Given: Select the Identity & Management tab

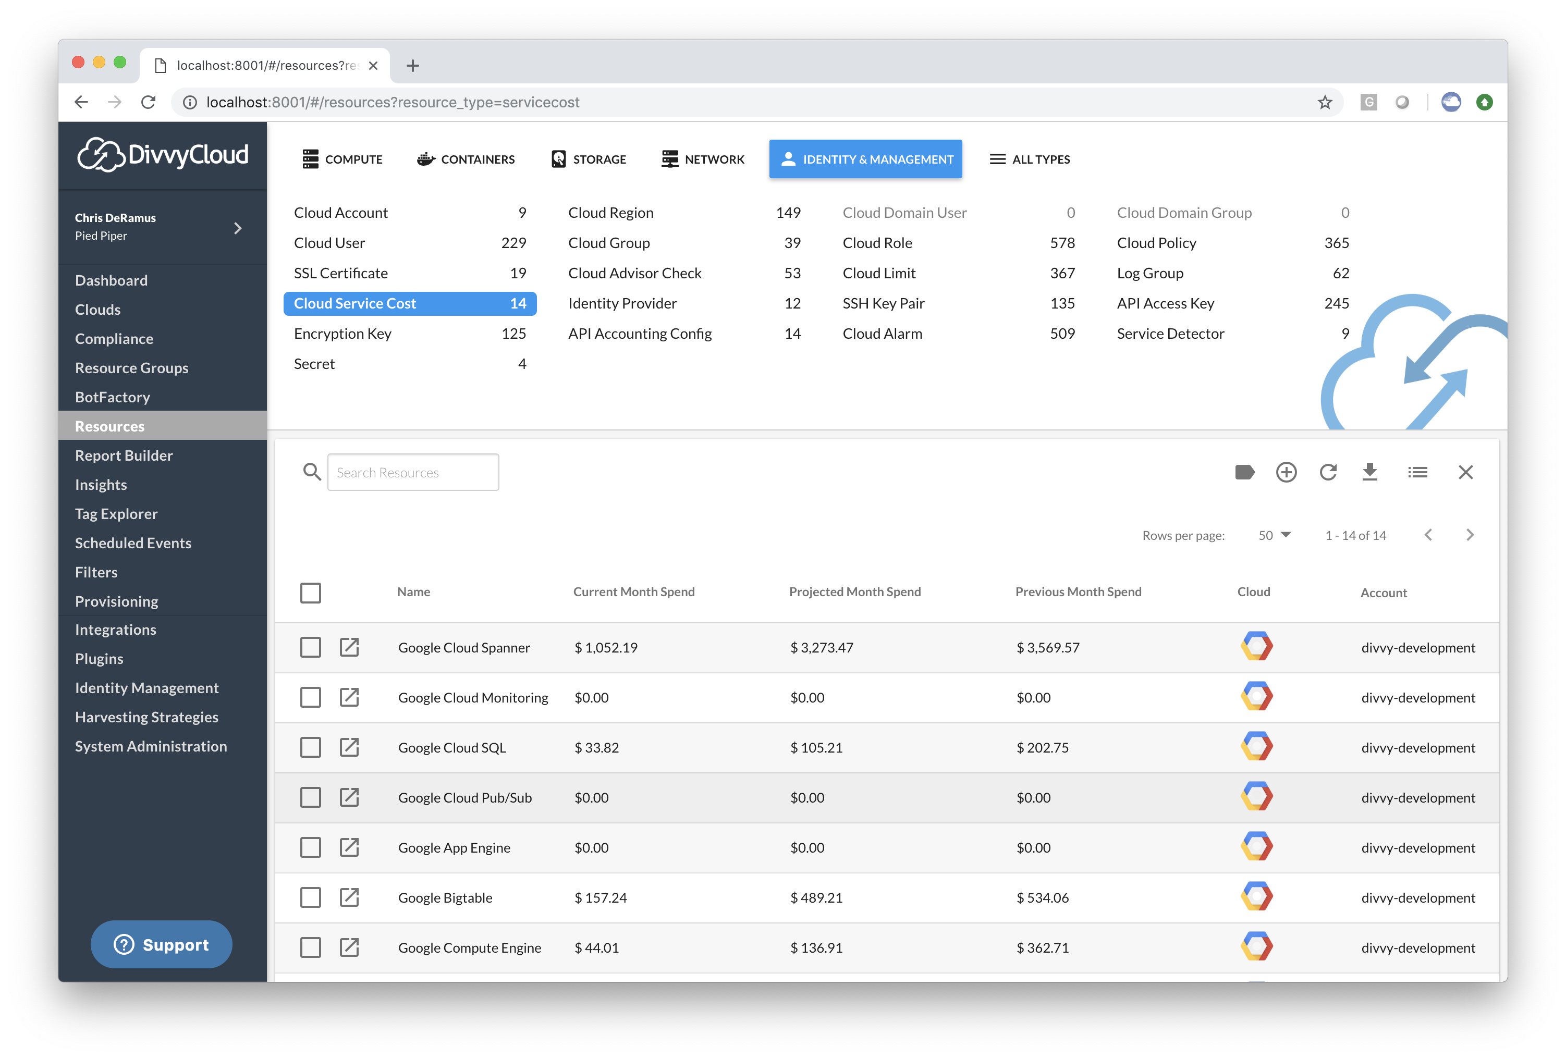Looking at the screenshot, I should point(865,159).
